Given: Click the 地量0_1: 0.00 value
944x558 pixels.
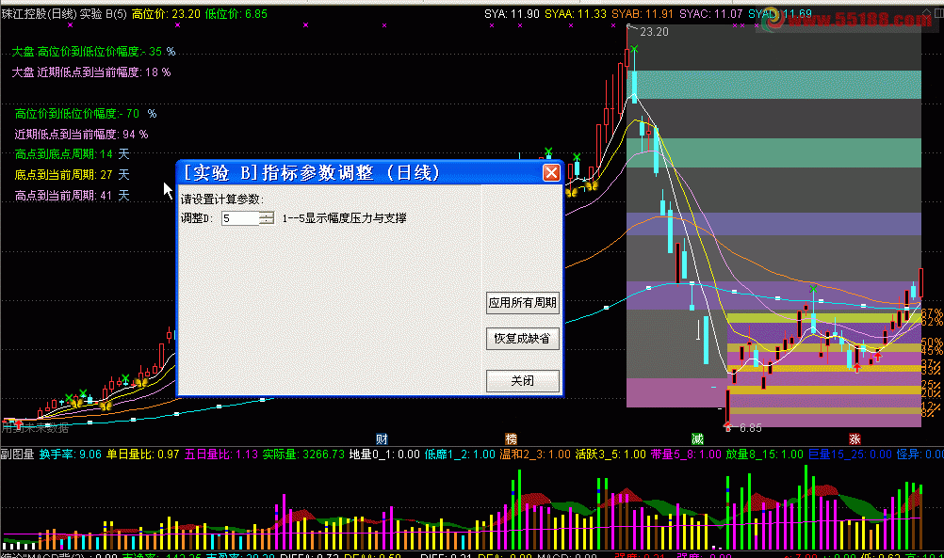Looking at the screenshot, I should coord(384,454).
